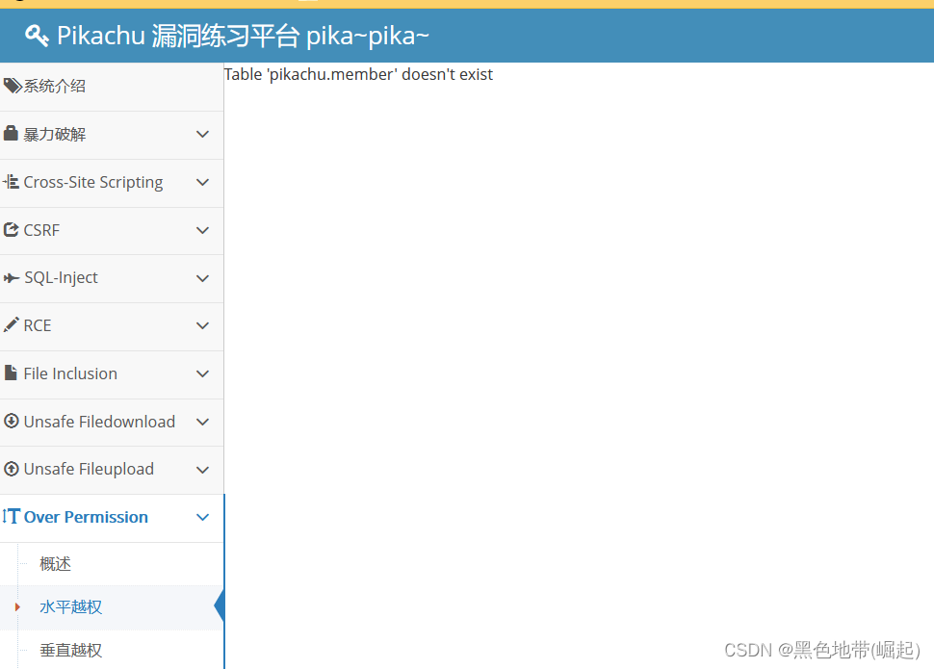Click the Unsafe Filedownload download icon
Image resolution: width=934 pixels, height=669 pixels.
(x=11, y=421)
